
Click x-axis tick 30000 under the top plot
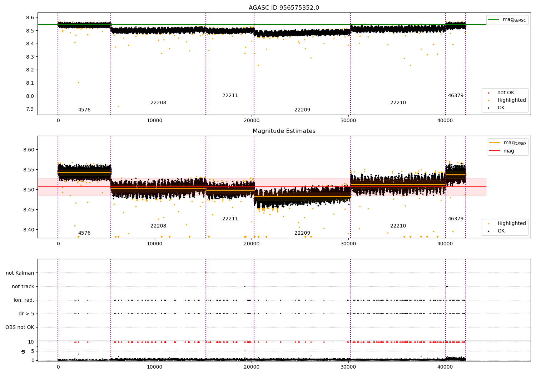pyautogui.click(x=348, y=121)
